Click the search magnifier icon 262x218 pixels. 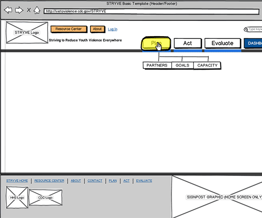tap(246, 30)
